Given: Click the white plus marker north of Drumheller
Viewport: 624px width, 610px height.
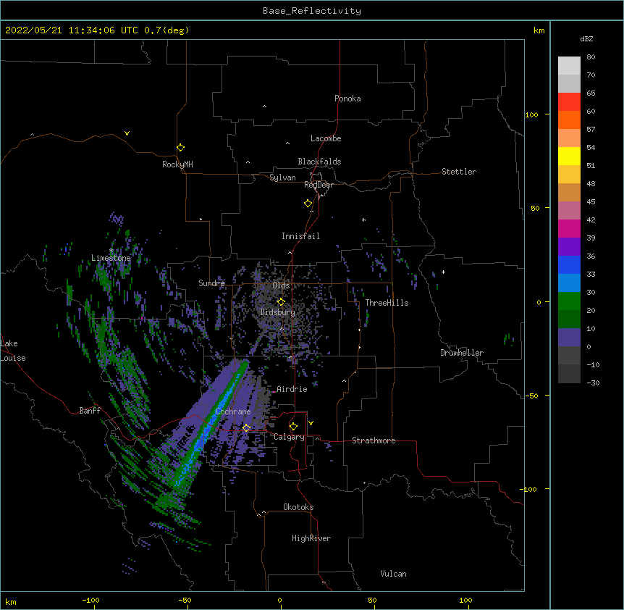Looking at the screenshot, I should [443, 272].
